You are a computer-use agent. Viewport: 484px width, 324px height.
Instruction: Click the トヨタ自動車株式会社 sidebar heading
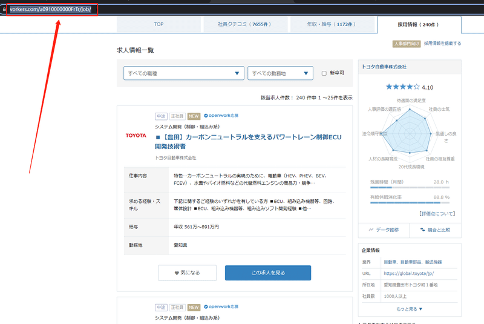click(x=384, y=67)
